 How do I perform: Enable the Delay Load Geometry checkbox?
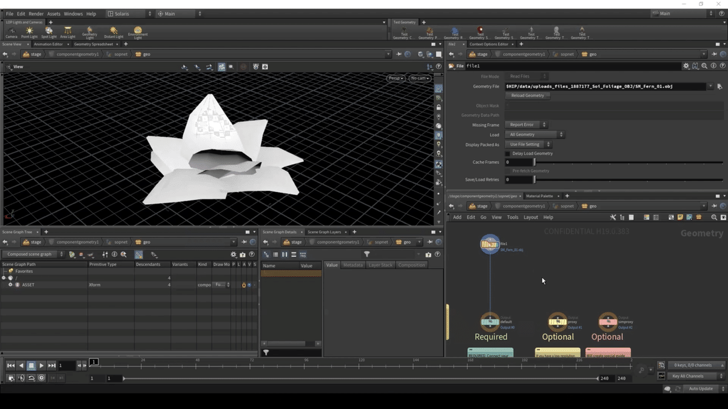click(508, 154)
